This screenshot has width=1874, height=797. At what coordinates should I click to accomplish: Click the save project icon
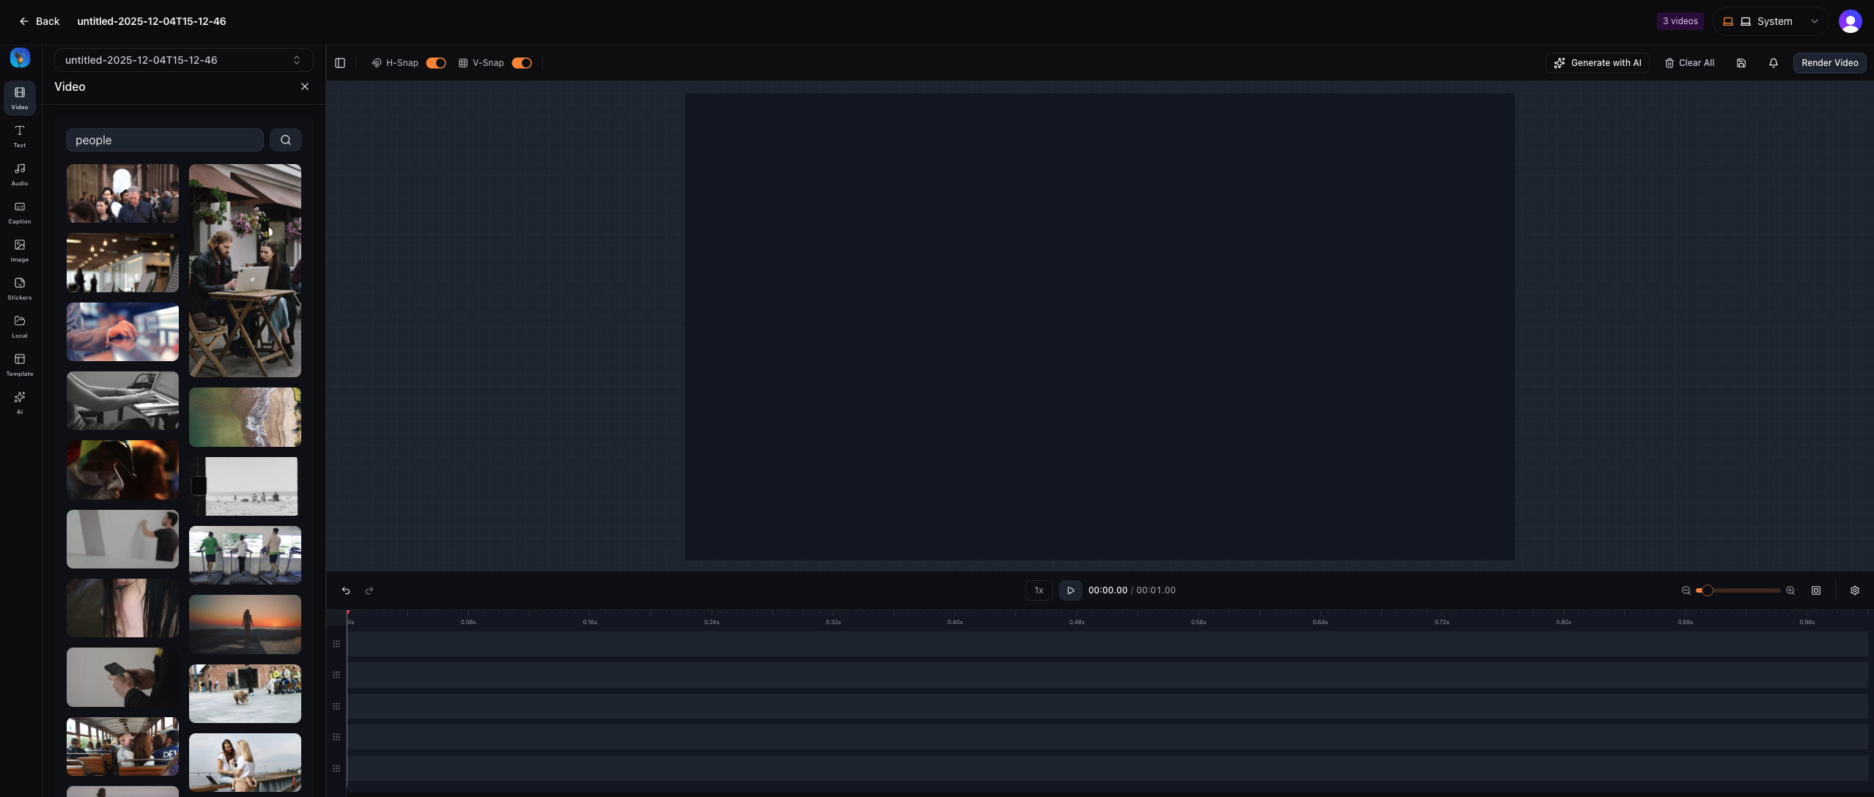point(1741,63)
